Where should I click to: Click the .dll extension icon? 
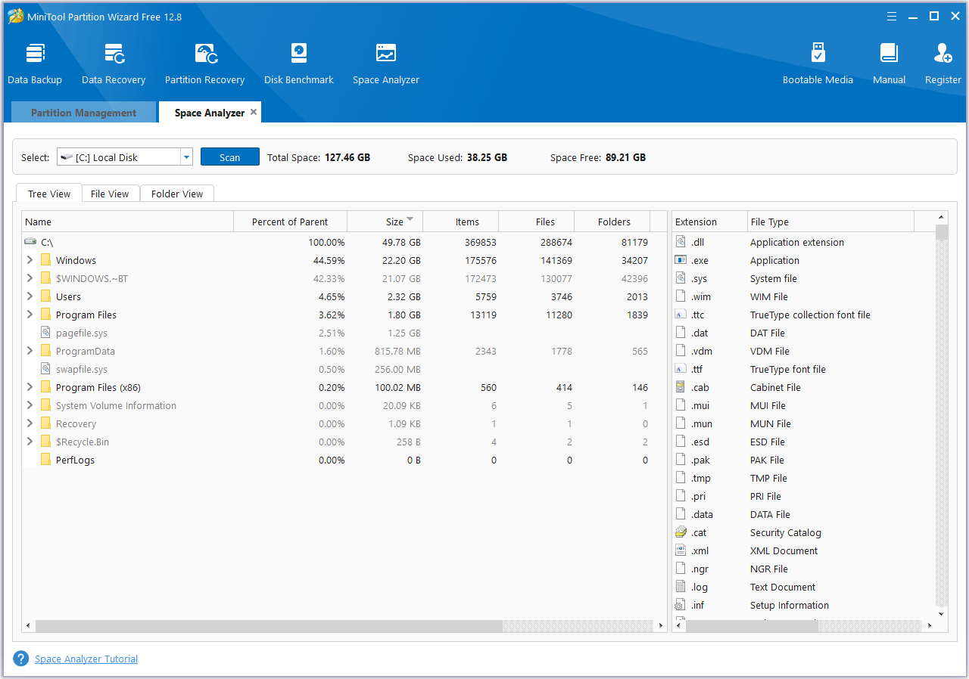[x=681, y=242]
